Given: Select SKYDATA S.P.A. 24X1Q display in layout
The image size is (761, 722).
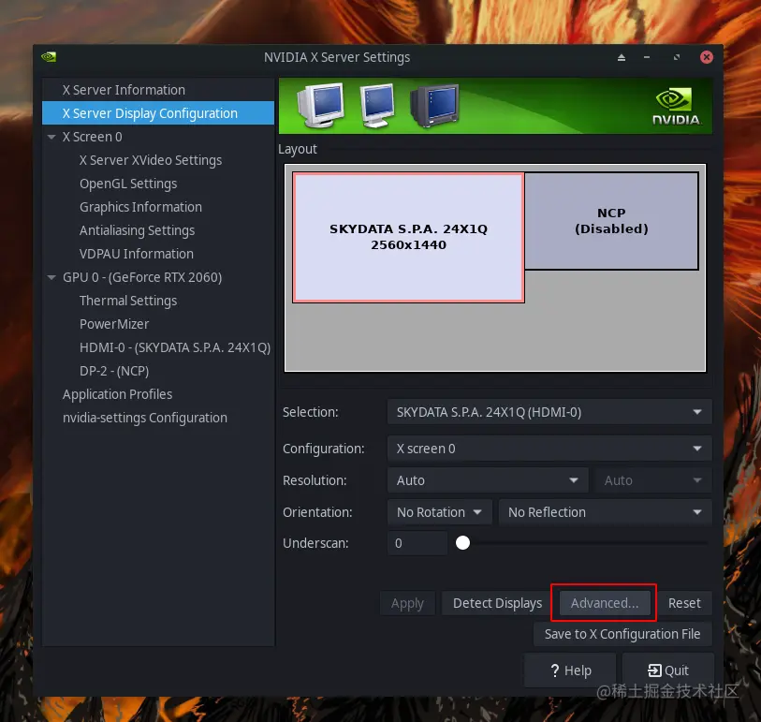Looking at the screenshot, I should [409, 238].
